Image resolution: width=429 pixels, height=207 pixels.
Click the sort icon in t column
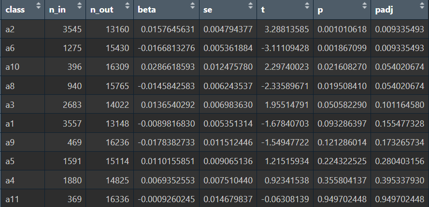307,8
